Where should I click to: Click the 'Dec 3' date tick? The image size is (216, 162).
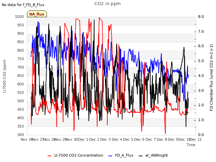tap(106, 139)
